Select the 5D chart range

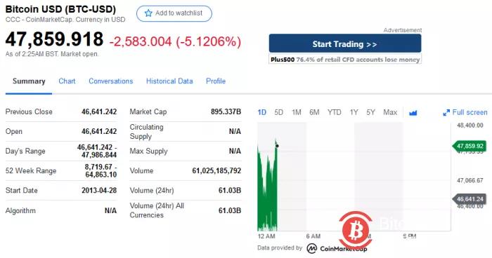point(278,112)
